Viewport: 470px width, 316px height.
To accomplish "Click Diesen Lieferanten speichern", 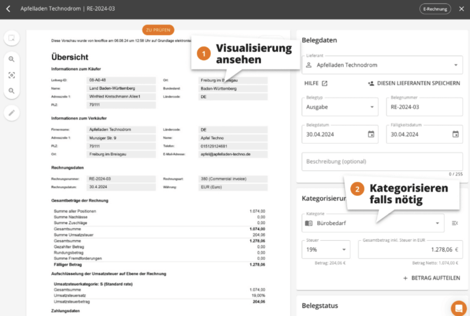I will pos(414,83).
